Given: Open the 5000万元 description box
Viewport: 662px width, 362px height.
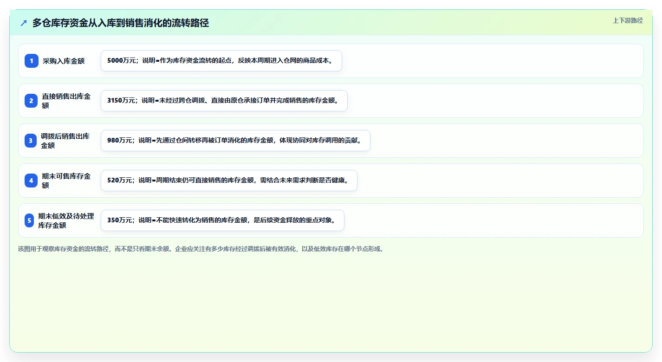Looking at the screenshot, I should (221, 61).
